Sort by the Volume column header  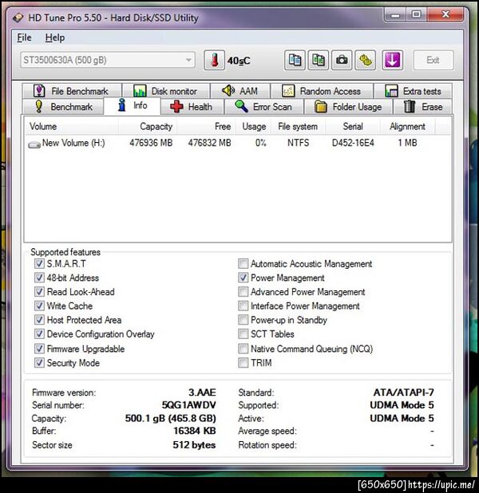pyautogui.click(x=71, y=126)
